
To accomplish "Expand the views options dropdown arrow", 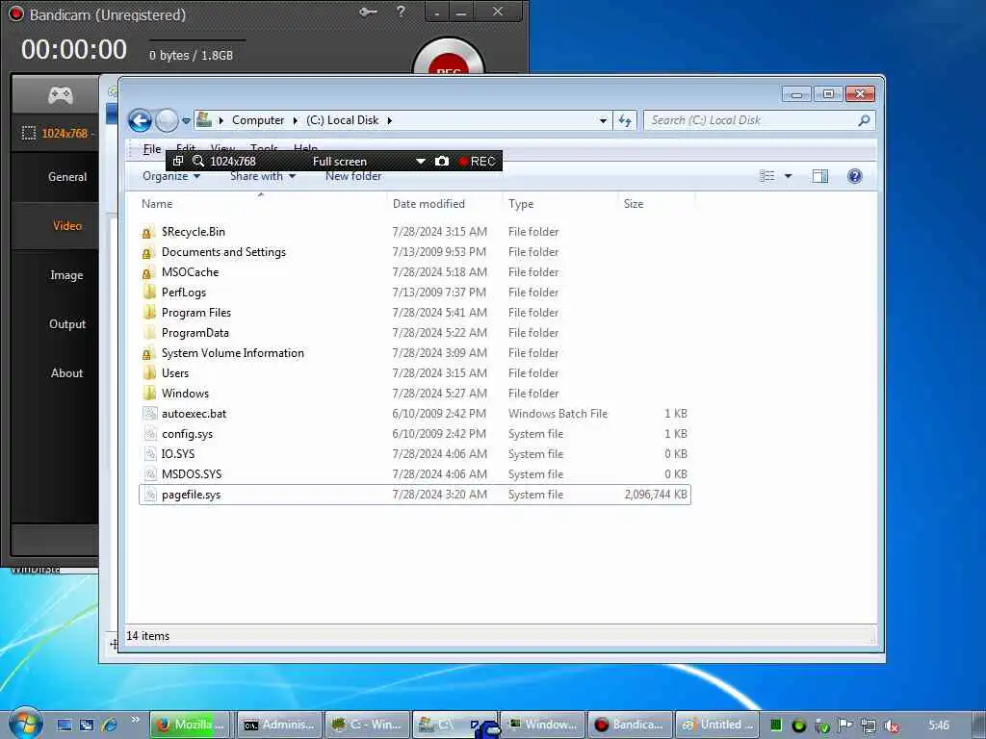I will tap(788, 176).
